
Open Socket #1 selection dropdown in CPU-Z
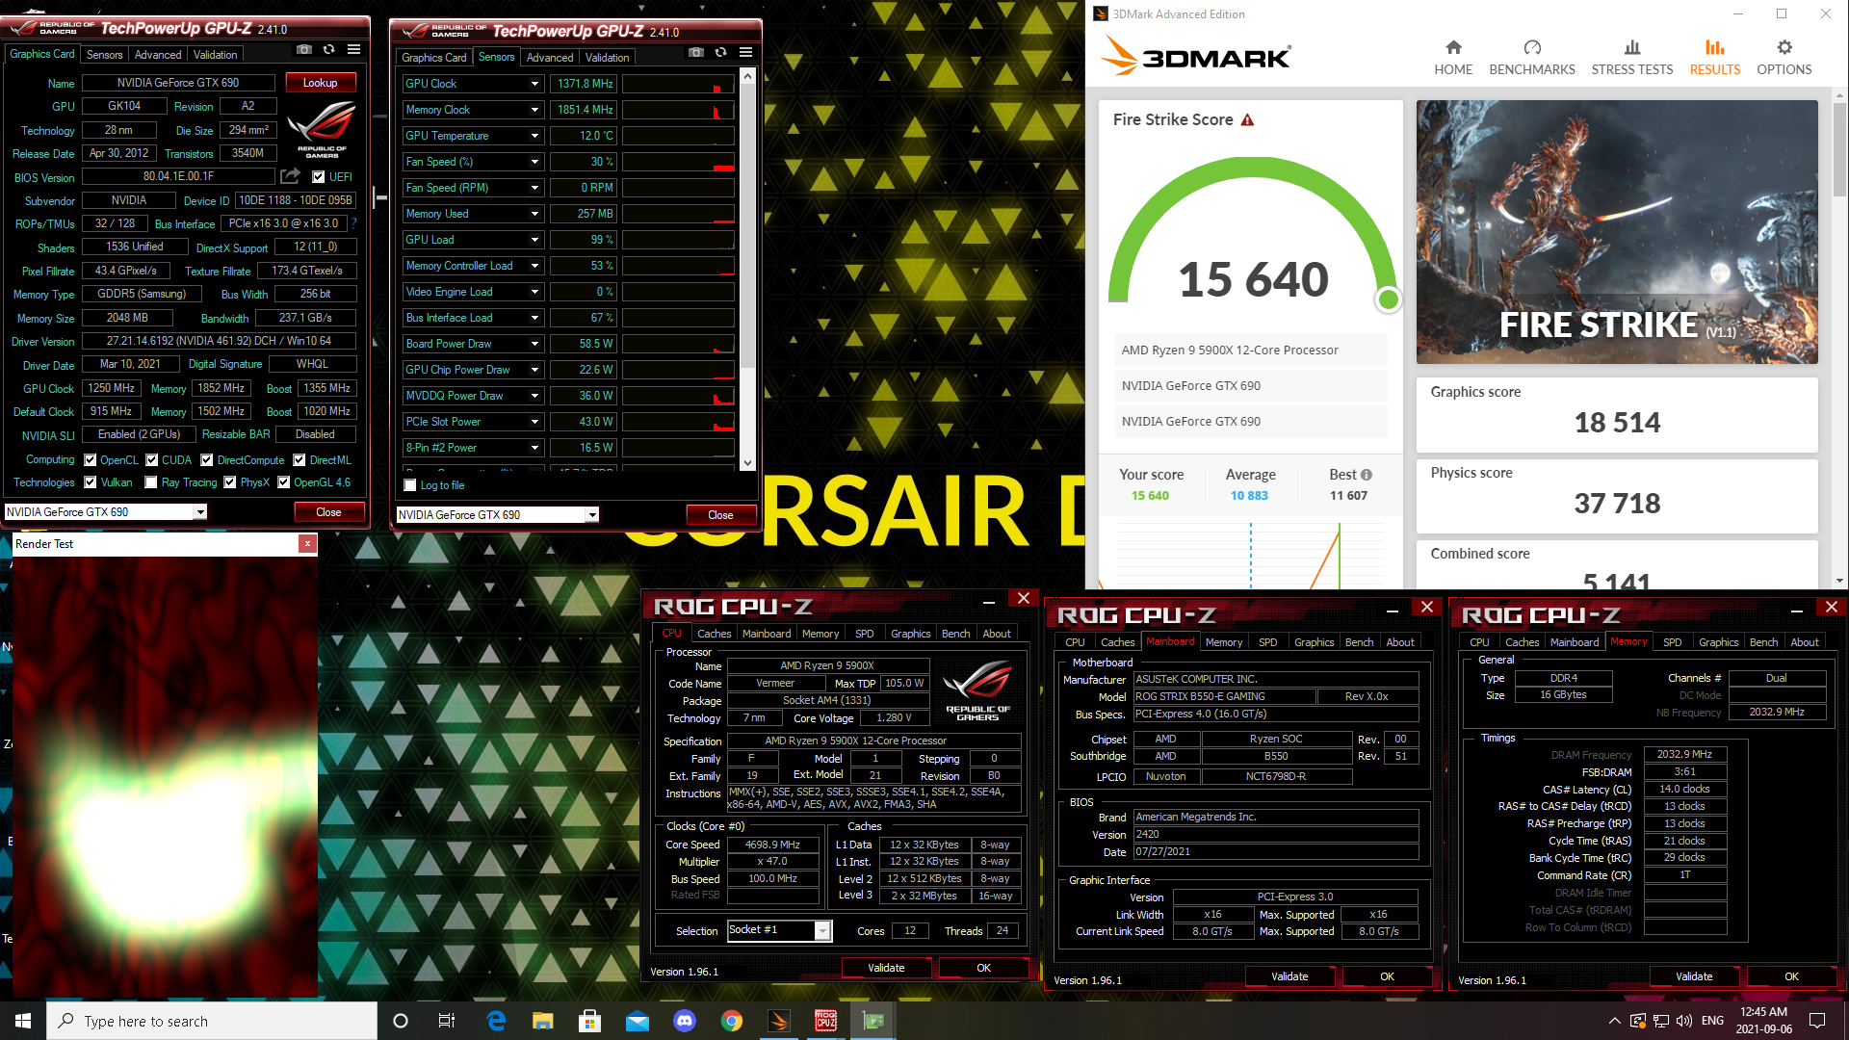[x=822, y=930]
